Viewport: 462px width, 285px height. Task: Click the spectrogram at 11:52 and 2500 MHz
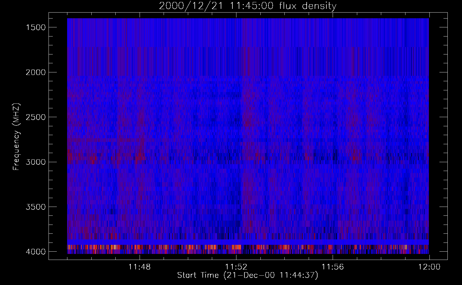pyautogui.click(x=236, y=117)
